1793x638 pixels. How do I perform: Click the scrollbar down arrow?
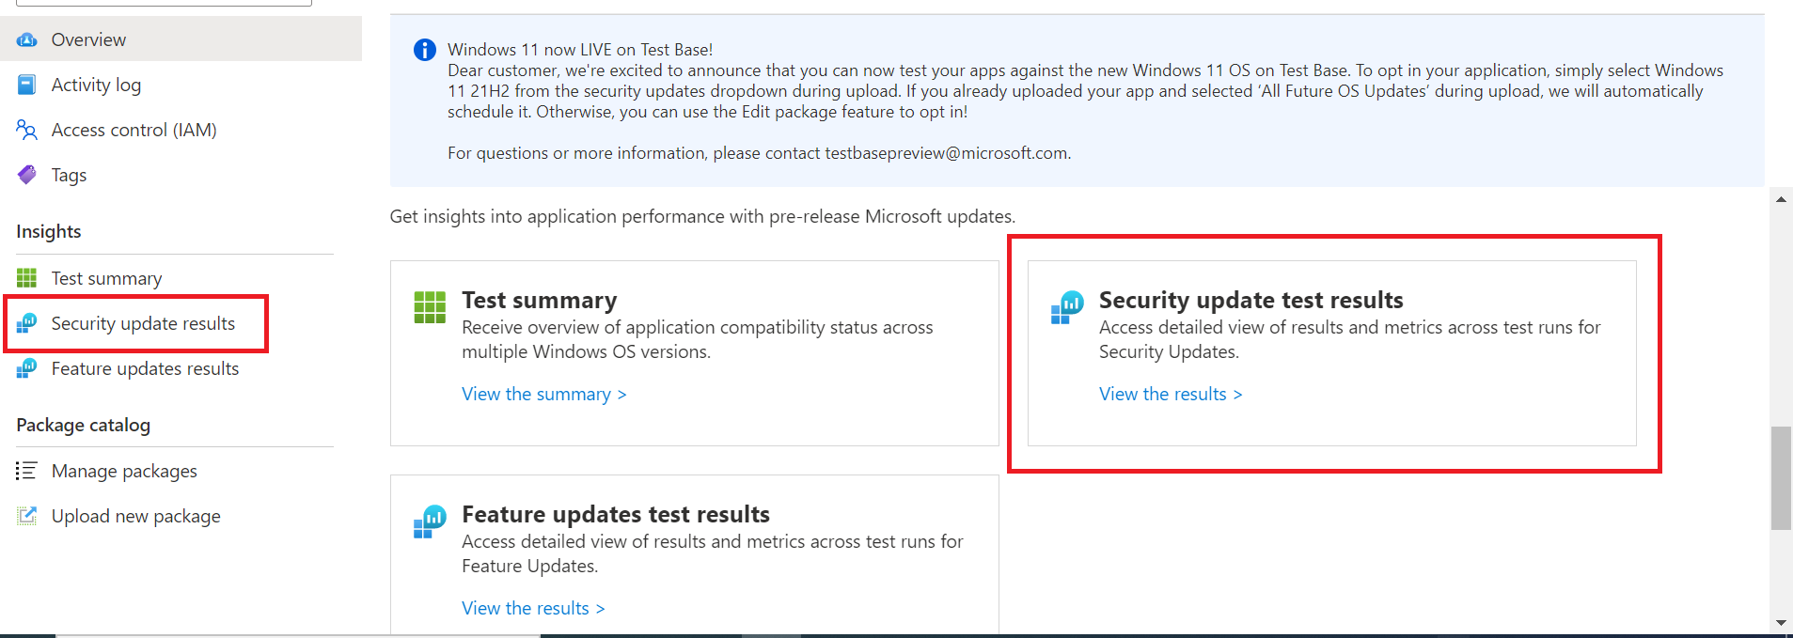[x=1781, y=623]
